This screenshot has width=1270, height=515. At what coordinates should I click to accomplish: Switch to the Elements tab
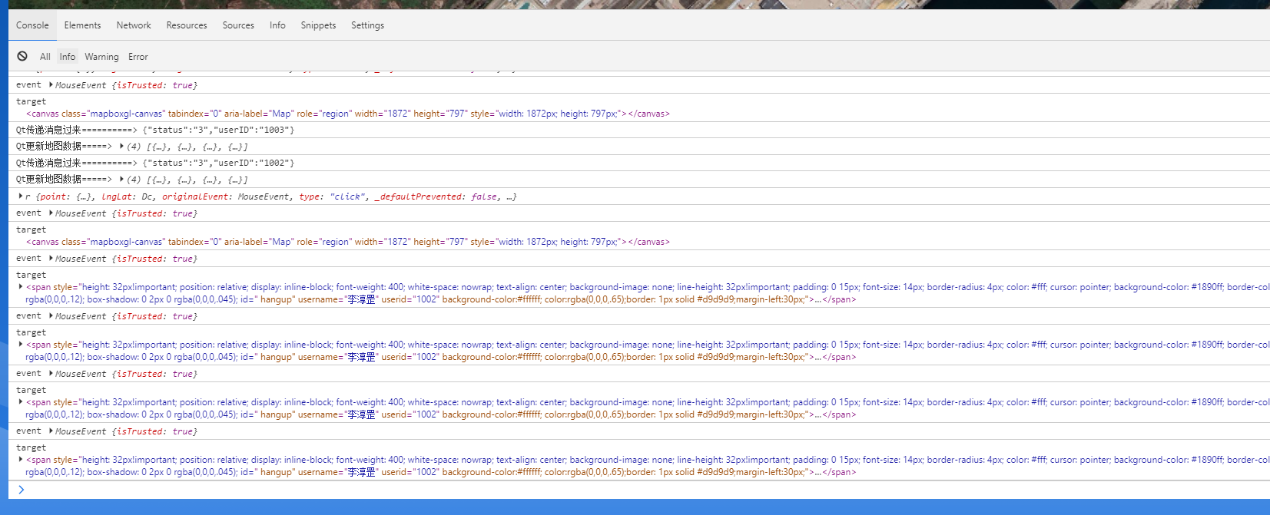pyautogui.click(x=82, y=25)
